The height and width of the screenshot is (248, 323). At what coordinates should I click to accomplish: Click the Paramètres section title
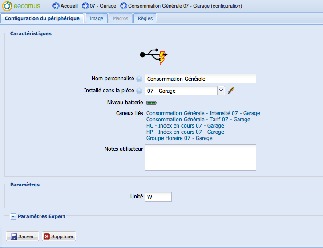[25, 185]
